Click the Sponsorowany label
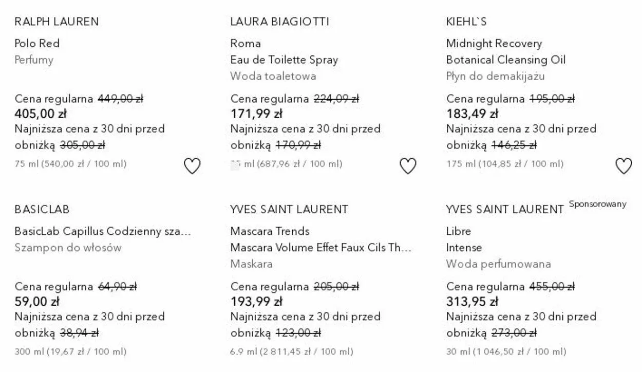 (x=597, y=204)
